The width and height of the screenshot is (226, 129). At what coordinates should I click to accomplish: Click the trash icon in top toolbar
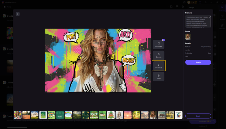click(183, 7)
